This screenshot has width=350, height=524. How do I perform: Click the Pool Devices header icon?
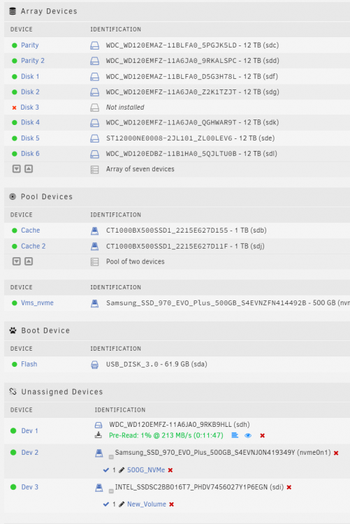pos(13,196)
